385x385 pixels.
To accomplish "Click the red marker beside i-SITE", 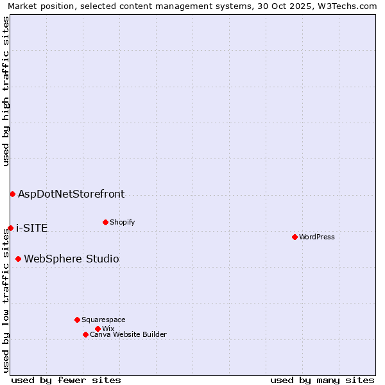I will 10,228.
